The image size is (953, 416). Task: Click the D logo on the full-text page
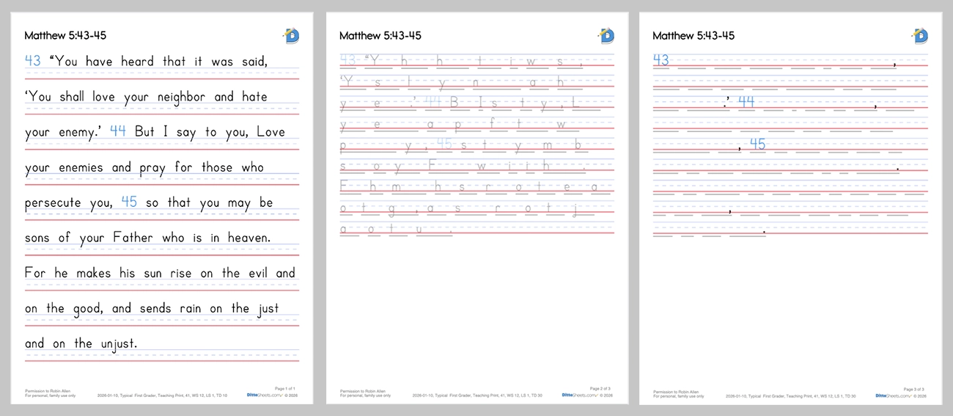click(290, 35)
